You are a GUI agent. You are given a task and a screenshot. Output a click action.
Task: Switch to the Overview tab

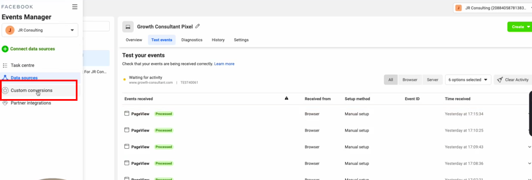[134, 40]
